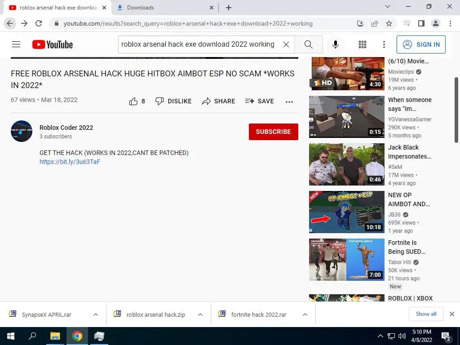Go back to previous page in Chrome
The height and width of the screenshot is (345, 460).
(x=10, y=23)
